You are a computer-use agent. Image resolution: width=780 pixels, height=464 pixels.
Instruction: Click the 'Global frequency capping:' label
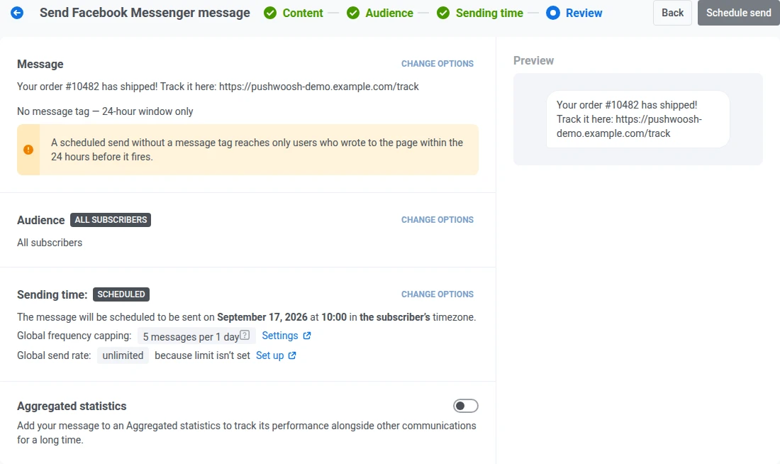pos(74,336)
